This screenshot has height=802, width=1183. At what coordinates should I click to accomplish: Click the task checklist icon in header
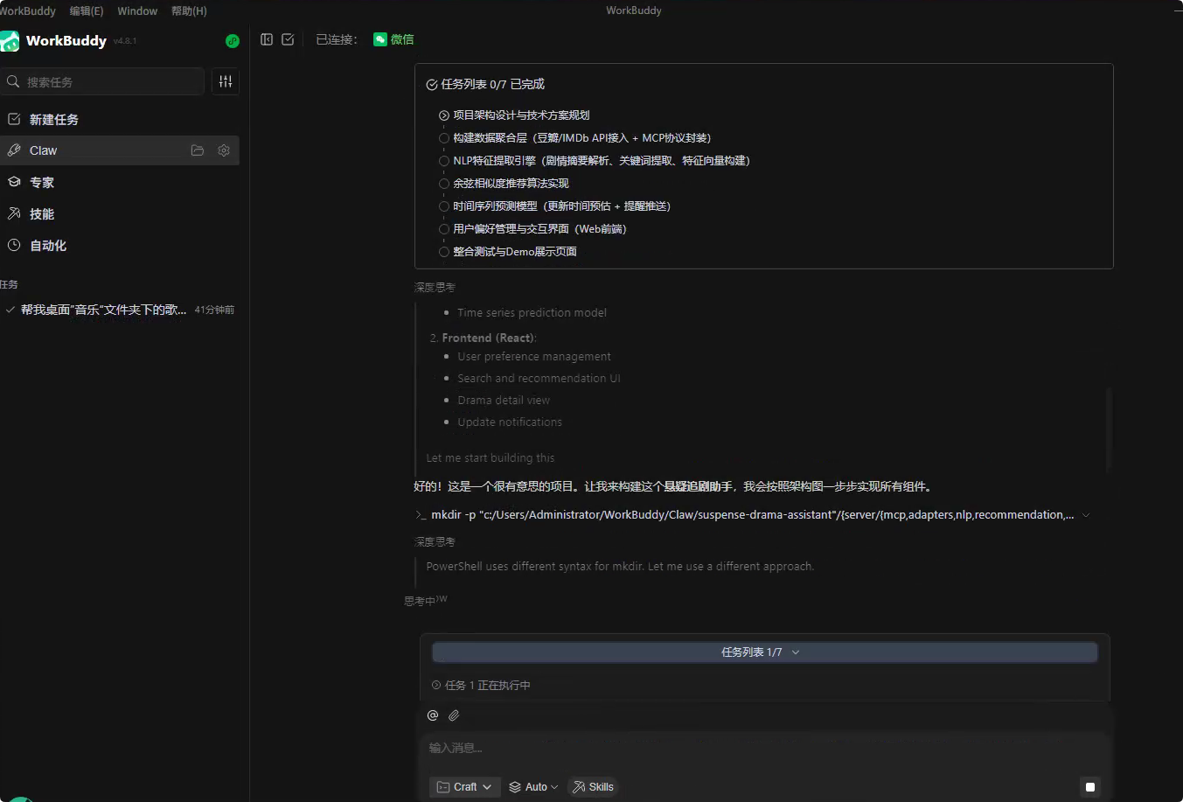pos(288,39)
